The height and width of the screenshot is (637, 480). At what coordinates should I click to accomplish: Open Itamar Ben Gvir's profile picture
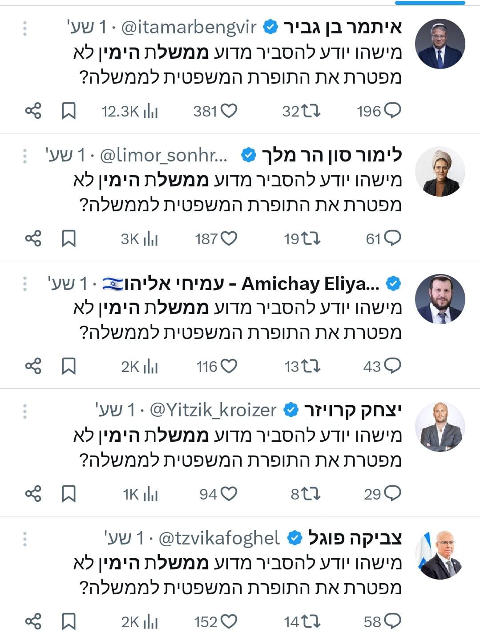[x=440, y=44]
